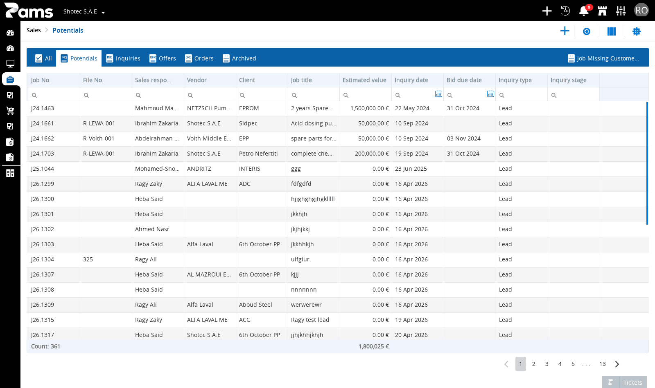The width and height of the screenshot is (655, 388).
Task: Go to the next page with the arrow
Action: [617, 364]
